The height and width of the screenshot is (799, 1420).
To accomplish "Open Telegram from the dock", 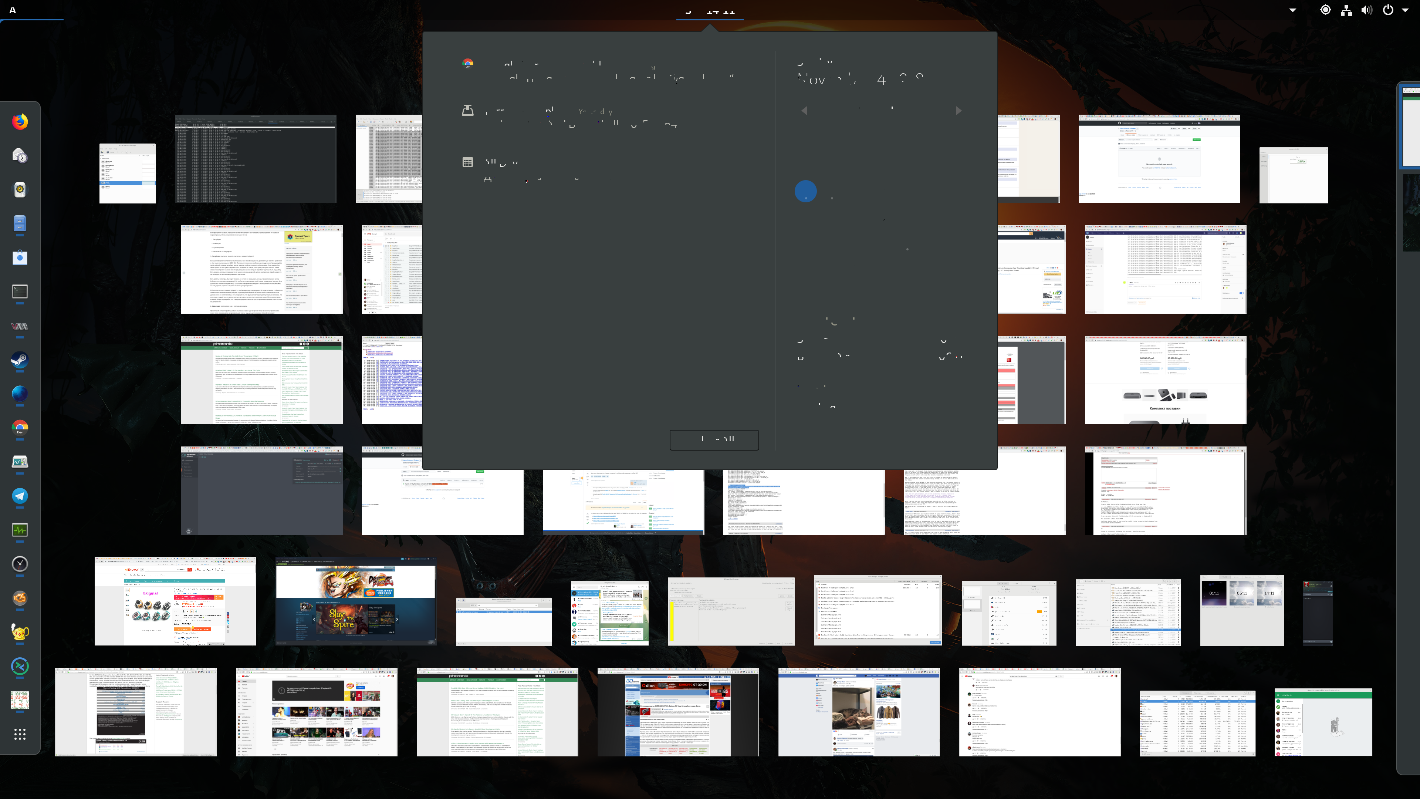I will pyautogui.click(x=20, y=496).
